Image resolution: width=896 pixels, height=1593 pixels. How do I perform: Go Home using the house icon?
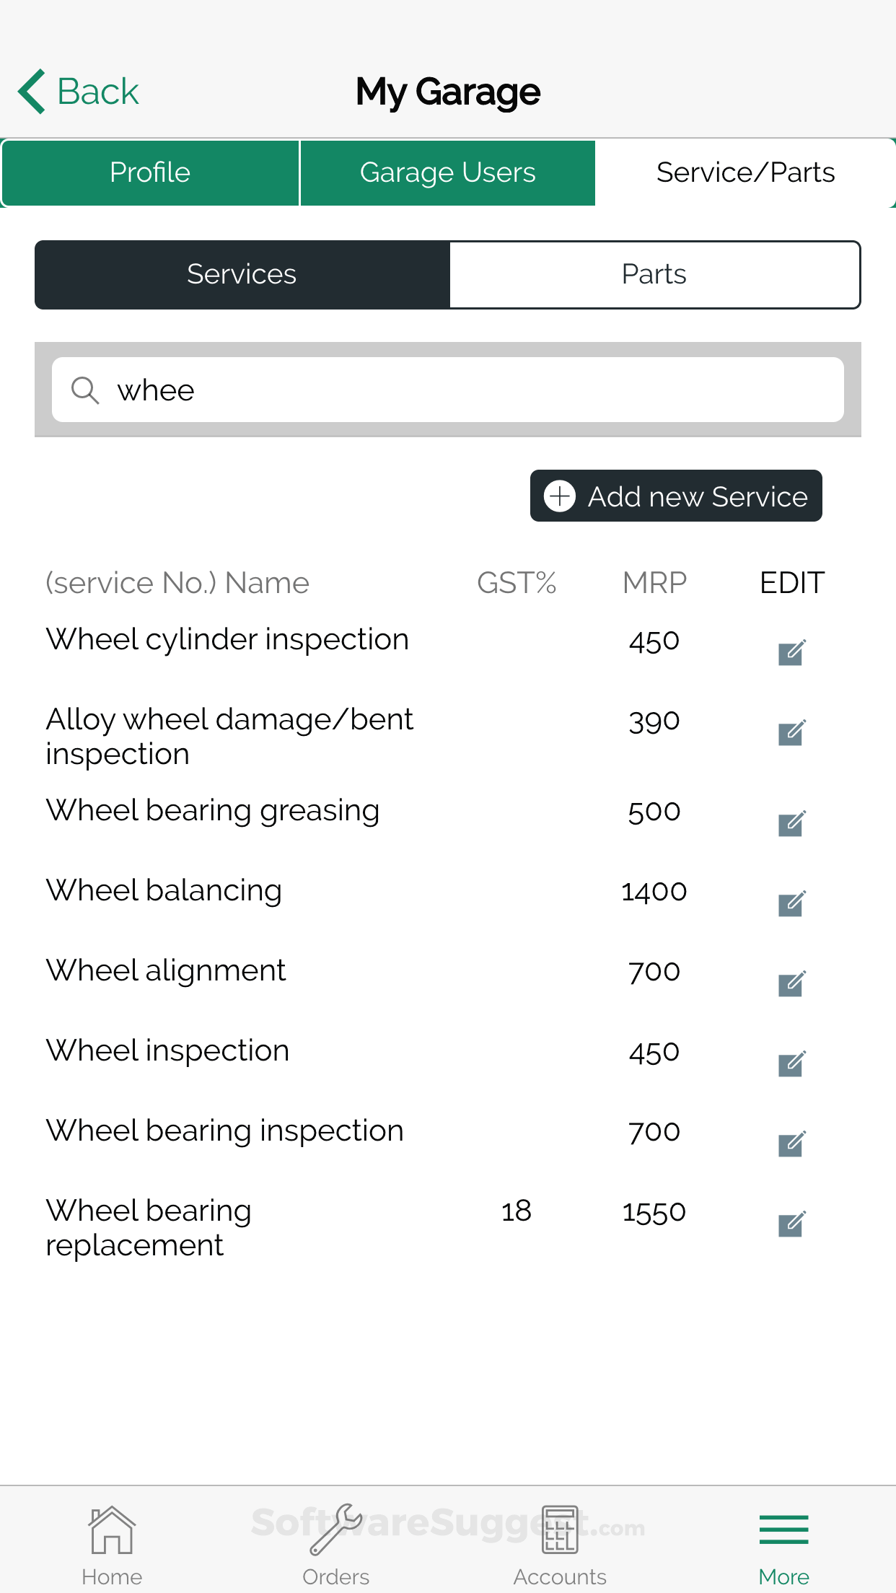click(x=112, y=1530)
